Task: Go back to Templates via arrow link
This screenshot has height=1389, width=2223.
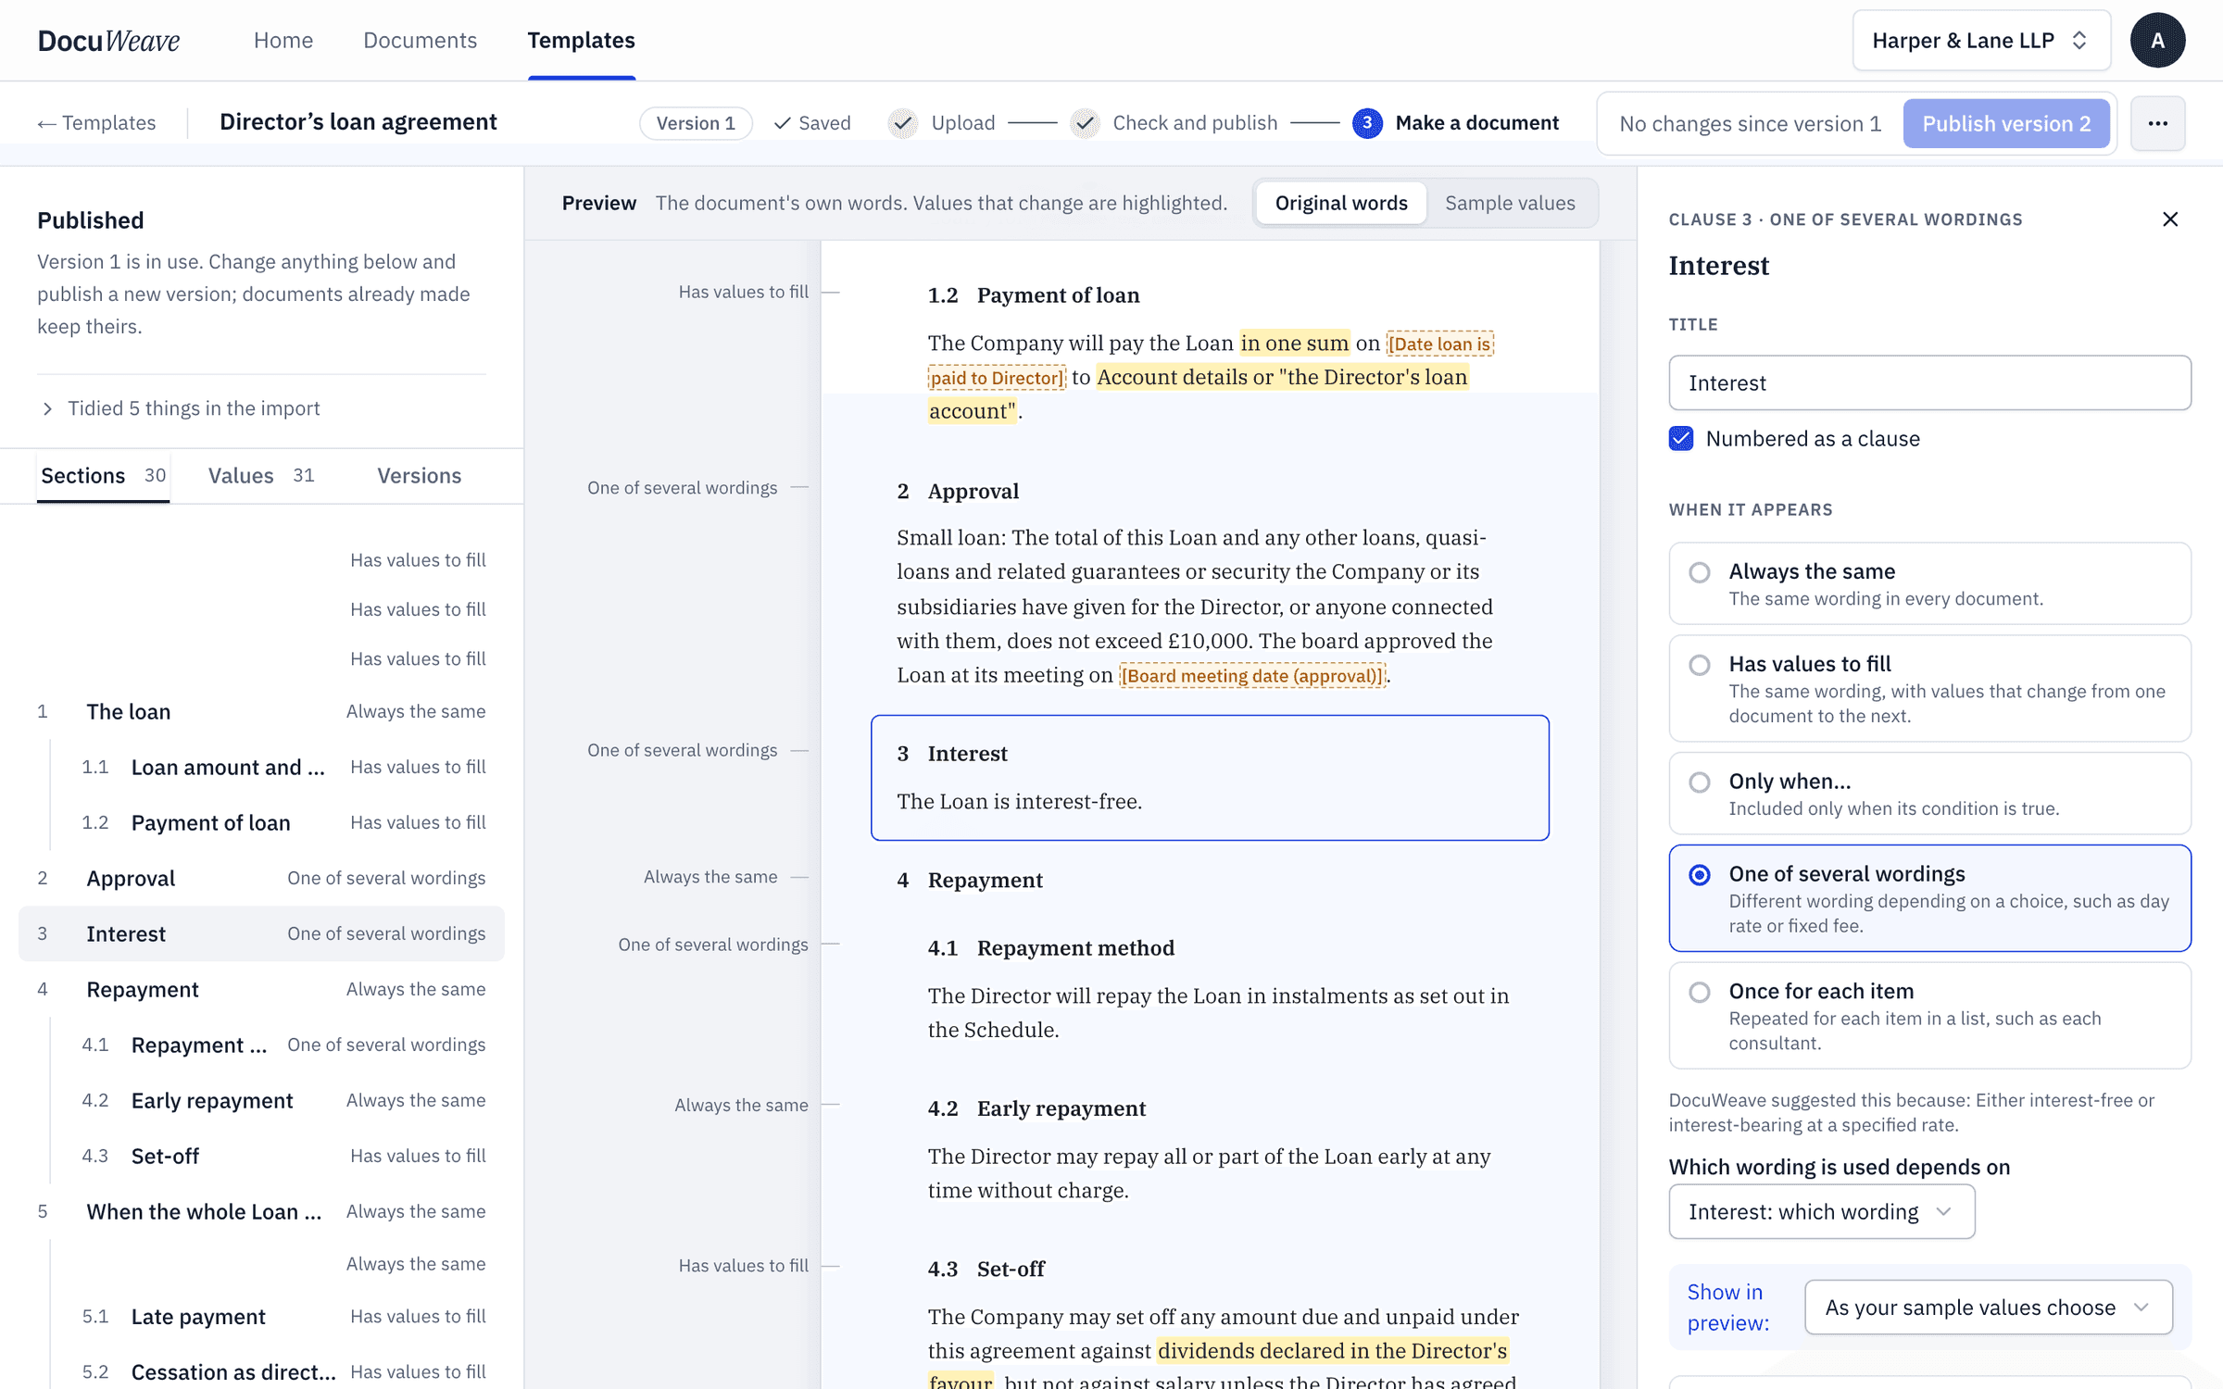Action: tap(96, 123)
